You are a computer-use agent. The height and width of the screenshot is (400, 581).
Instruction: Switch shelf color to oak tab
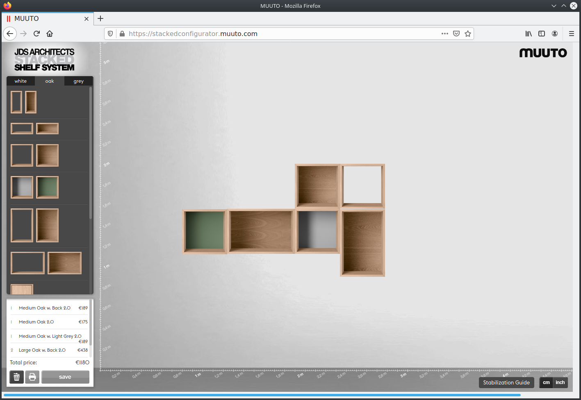click(50, 81)
